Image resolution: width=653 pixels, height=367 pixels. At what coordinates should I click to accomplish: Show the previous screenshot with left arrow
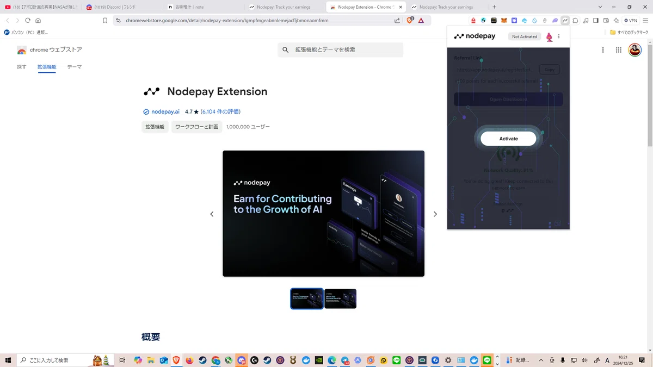pyautogui.click(x=212, y=214)
